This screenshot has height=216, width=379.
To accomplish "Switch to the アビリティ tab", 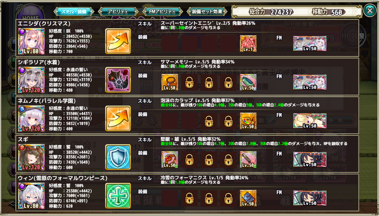I will (x=118, y=11).
